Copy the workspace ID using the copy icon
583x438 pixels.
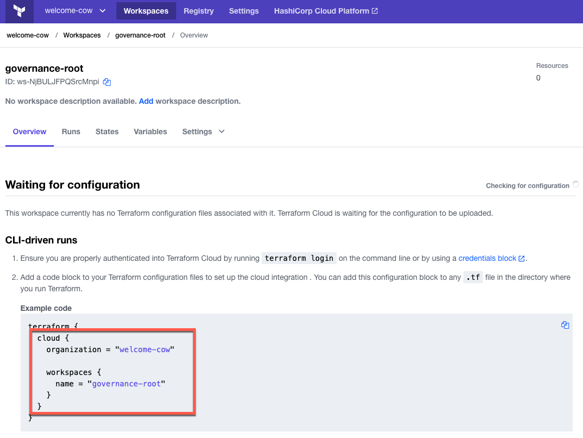click(x=107, y=82)
